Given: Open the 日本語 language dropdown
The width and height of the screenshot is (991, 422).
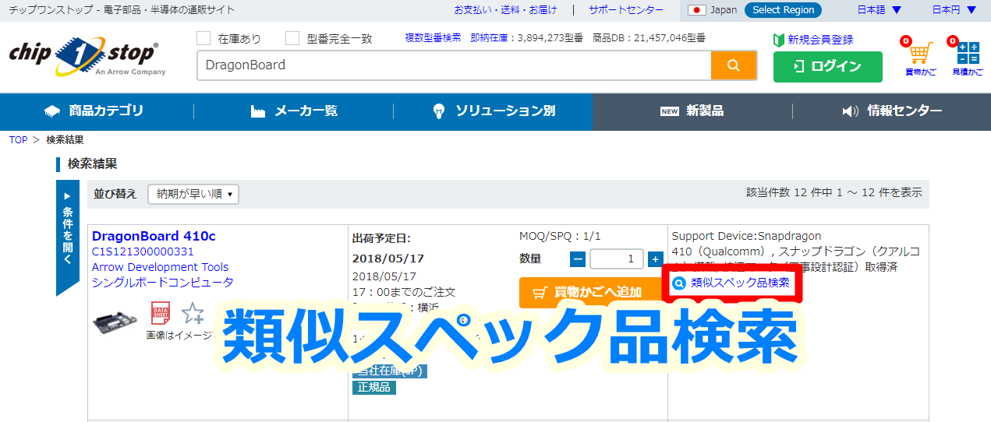Looking at the screenshot, I should pyautogui.click(x=879, y=10).
